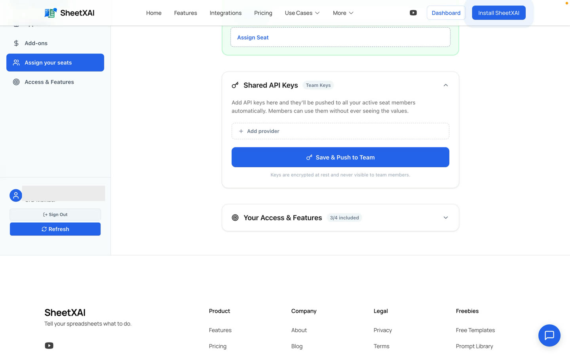Click the Add provider box

(340, 131)
